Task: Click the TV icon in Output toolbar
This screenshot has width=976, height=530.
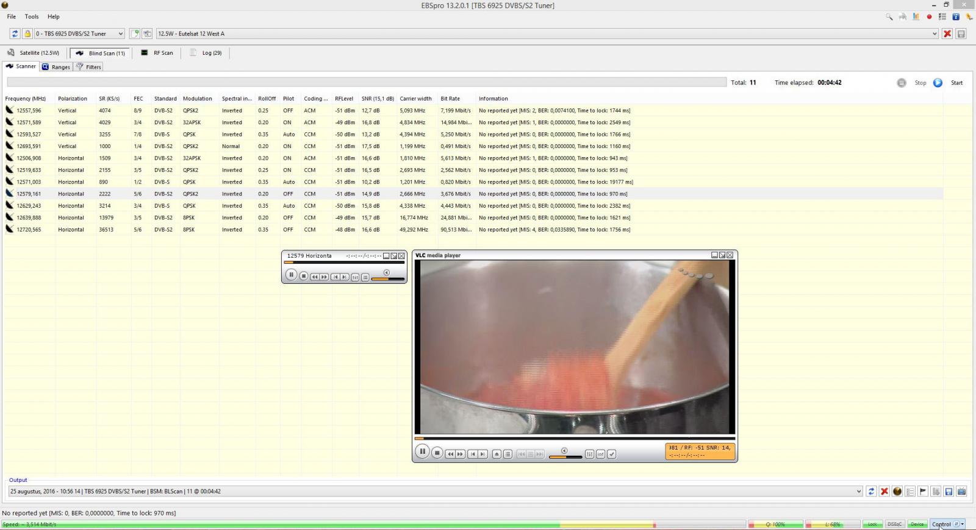Action: 961,492
